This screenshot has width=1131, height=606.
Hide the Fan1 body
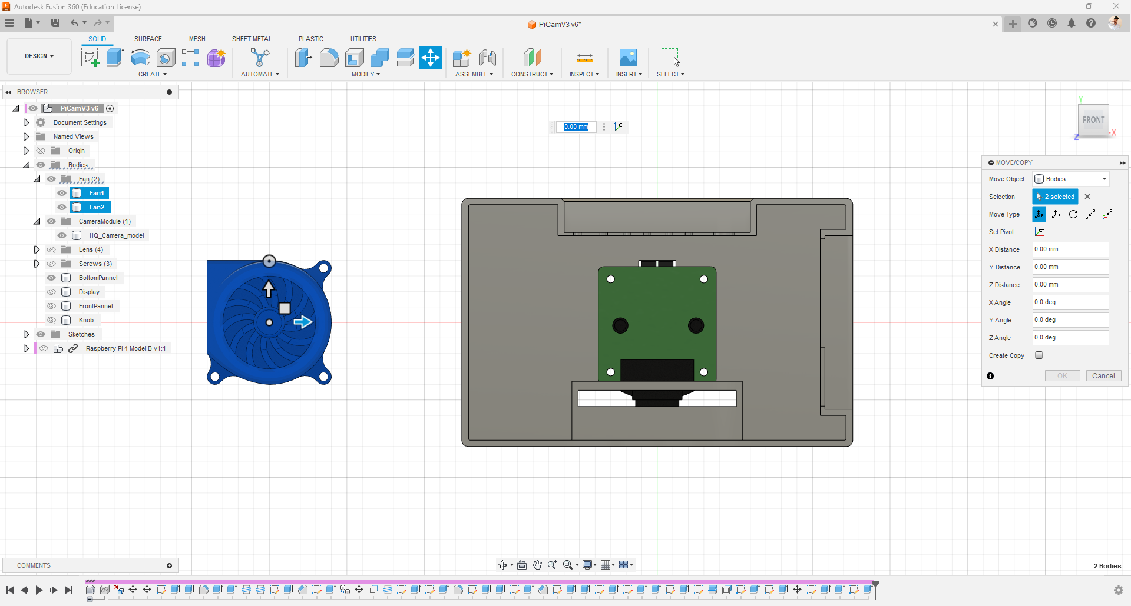click(x=62, y=193)
